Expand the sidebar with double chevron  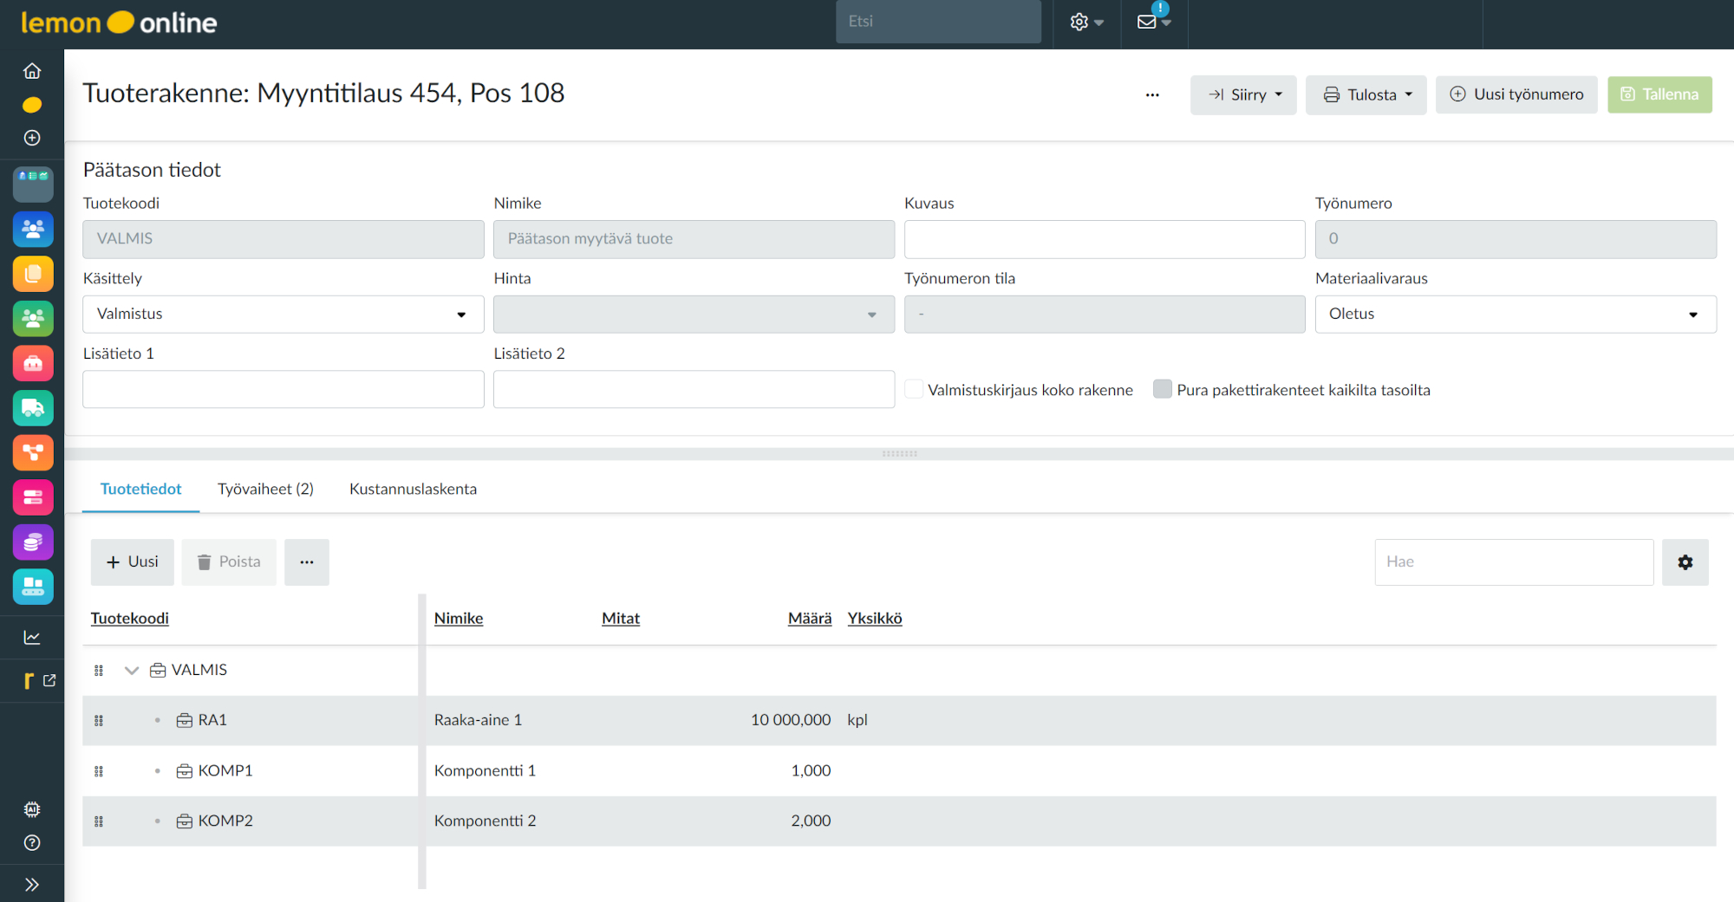32,884
